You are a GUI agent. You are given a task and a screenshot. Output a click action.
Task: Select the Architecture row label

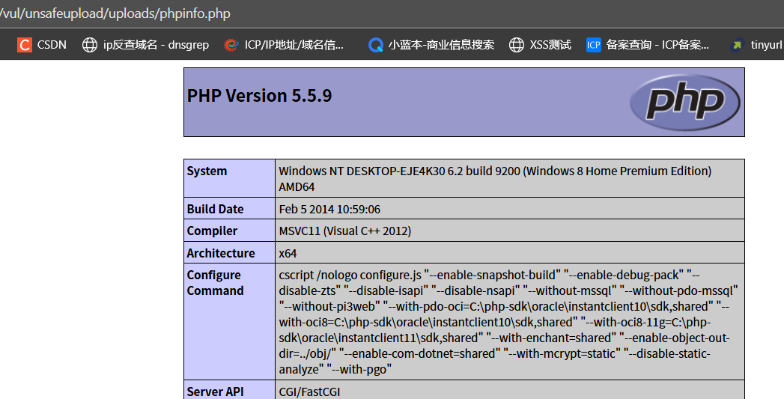point(221,253)
